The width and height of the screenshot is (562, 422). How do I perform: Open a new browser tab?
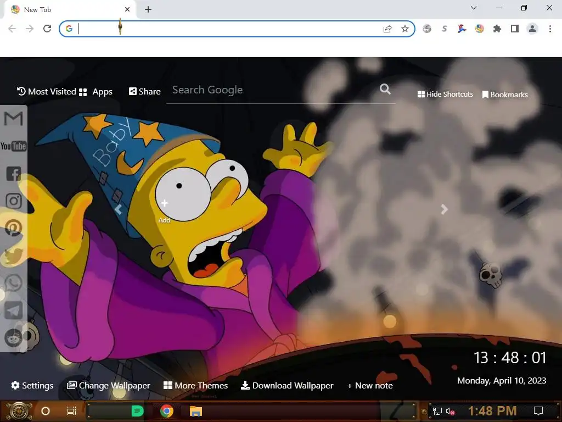point(148,10)
